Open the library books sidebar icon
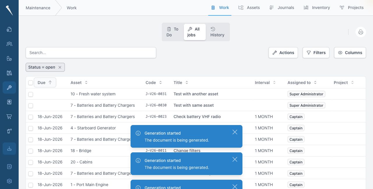 9,73
